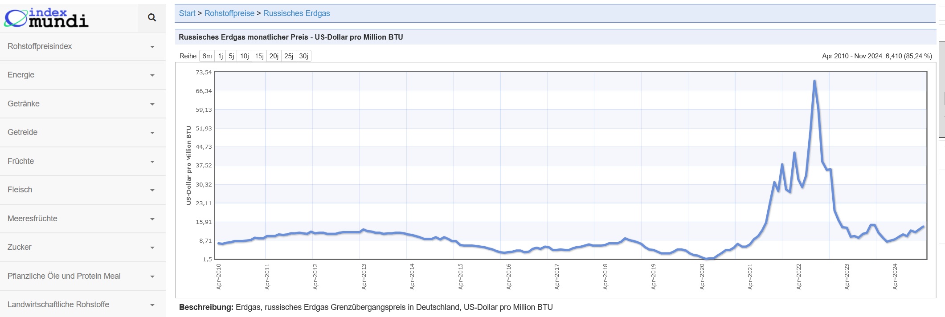Screen dimensions: 945x317
Task: Expand the Früchte menu item
Action: [x=83, y=161]
